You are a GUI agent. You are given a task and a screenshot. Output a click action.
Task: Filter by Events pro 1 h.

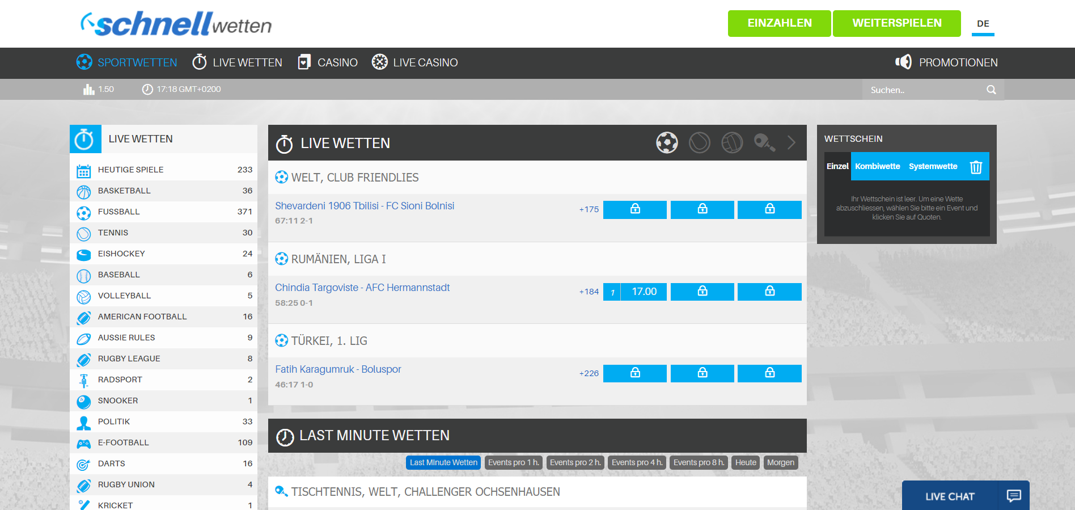(514, 462)
